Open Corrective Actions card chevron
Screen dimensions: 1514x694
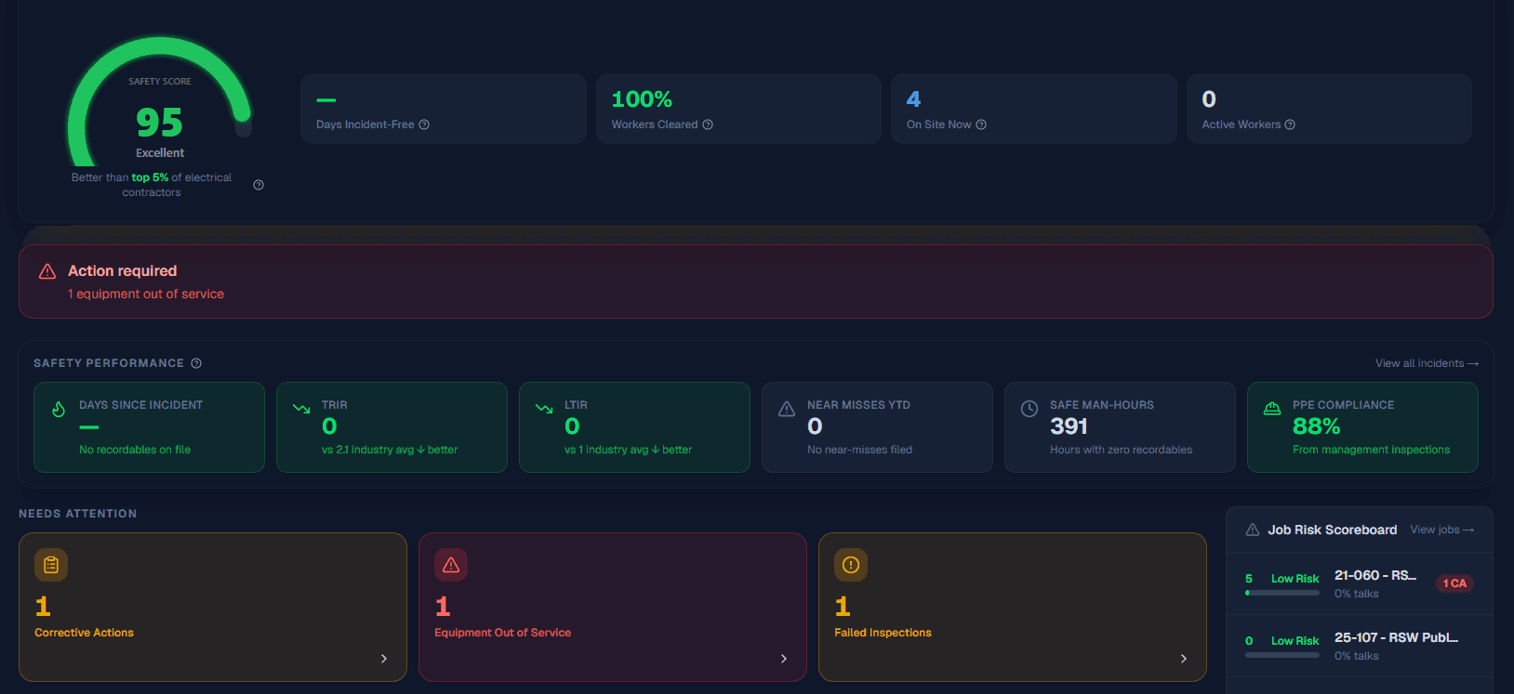point(384,659)
